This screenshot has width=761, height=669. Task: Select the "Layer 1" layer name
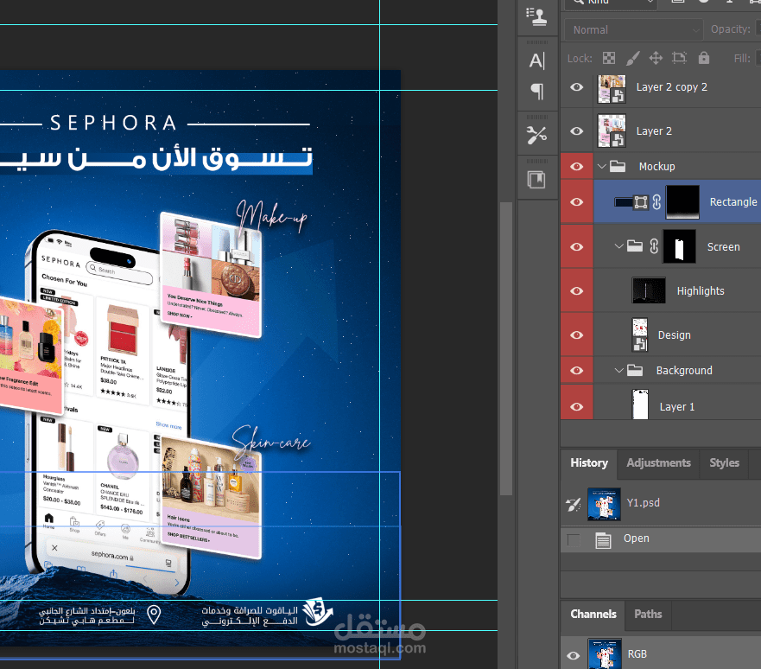677,407
